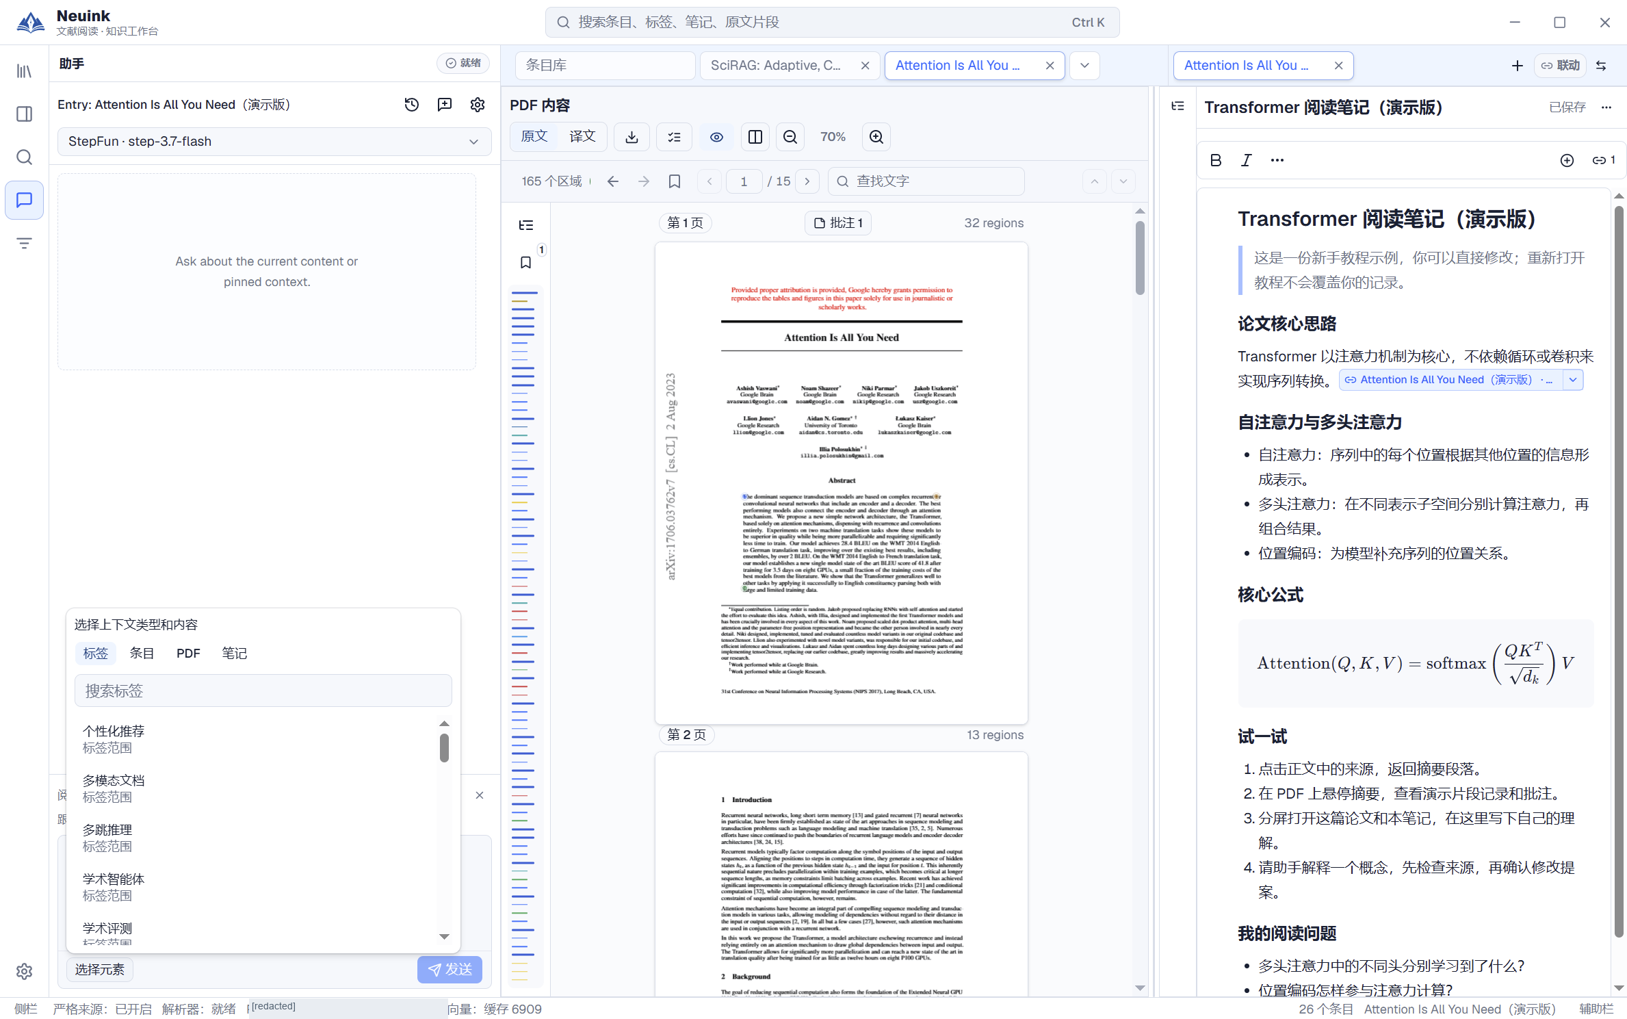Select the 笔记 context tab
Screen dimensions: 1627x1019
235,654
